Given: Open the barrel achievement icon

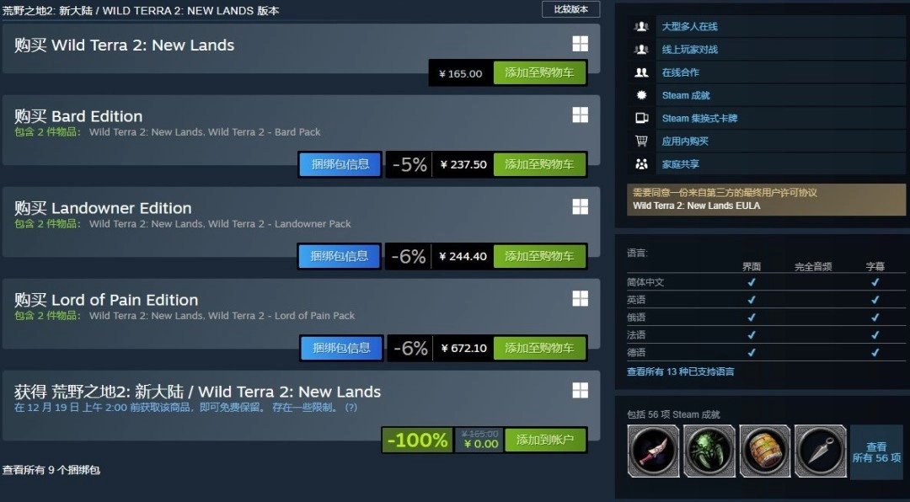Looking at the screenshot, I should (765, 451).
